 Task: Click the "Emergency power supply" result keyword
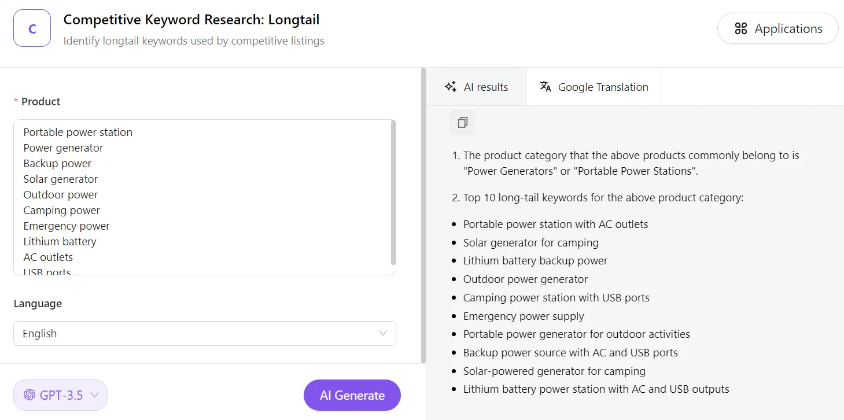523,316
